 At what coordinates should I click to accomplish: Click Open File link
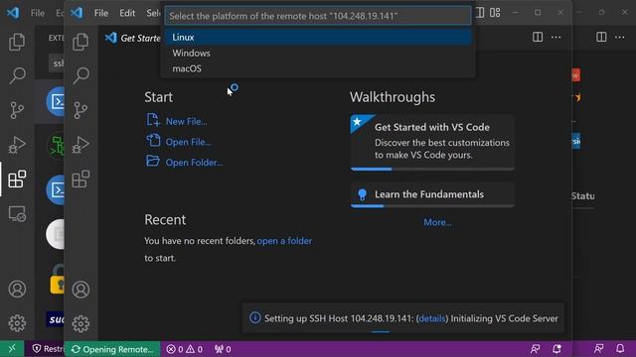tap(188, 142)
